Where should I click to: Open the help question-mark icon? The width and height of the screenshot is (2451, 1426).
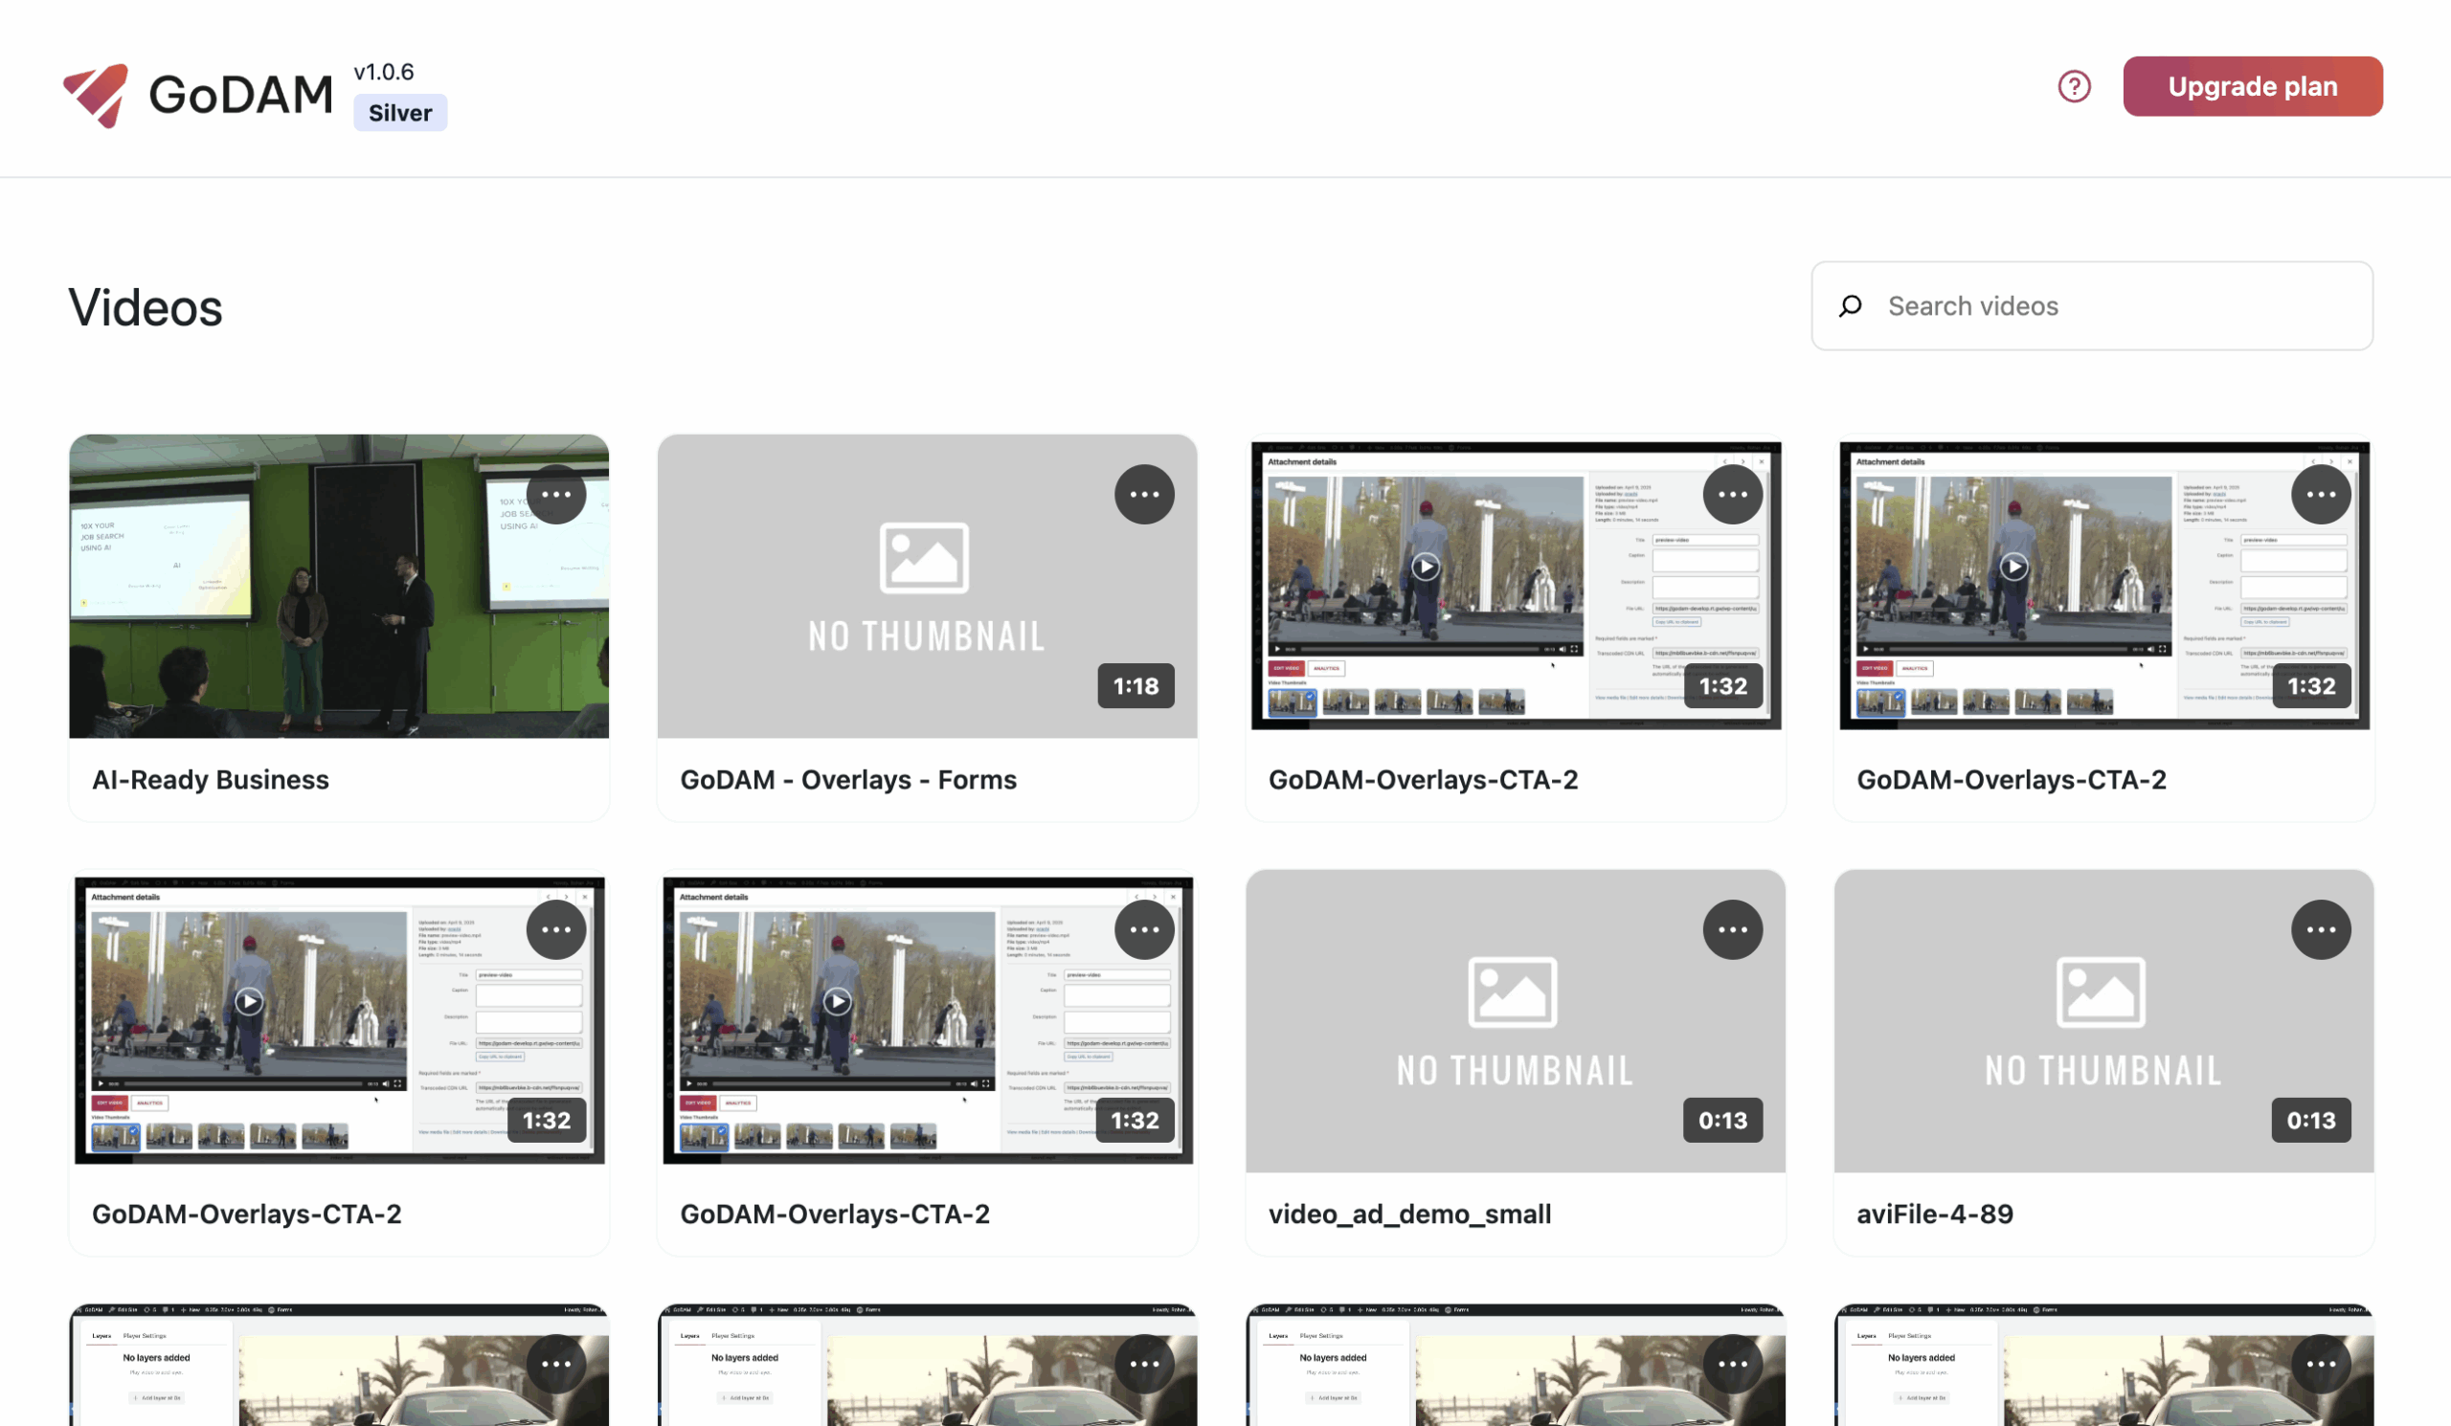point(2074,86)
